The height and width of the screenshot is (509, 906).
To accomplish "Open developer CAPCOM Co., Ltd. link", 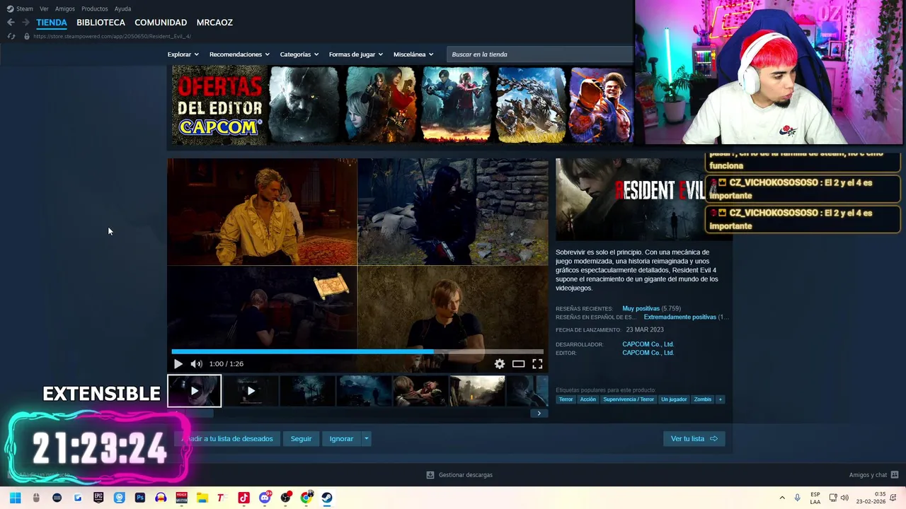I will click(x=648, y=344).
